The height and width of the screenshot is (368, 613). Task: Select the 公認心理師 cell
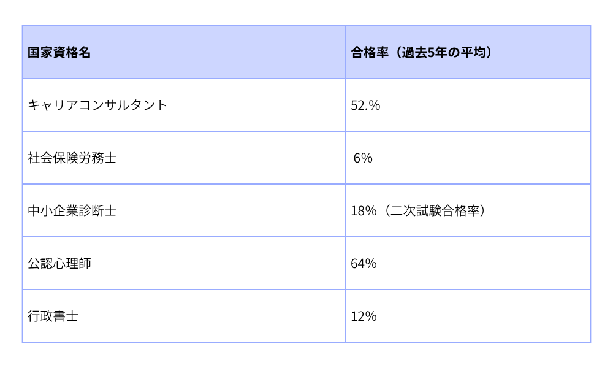tap(59, 264)
